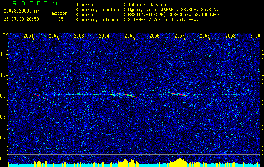Click the red meteor echo trace near 2057

point(178,94)
